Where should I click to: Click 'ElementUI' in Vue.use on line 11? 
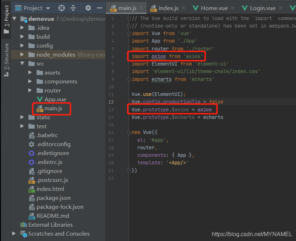pos(167,94)
